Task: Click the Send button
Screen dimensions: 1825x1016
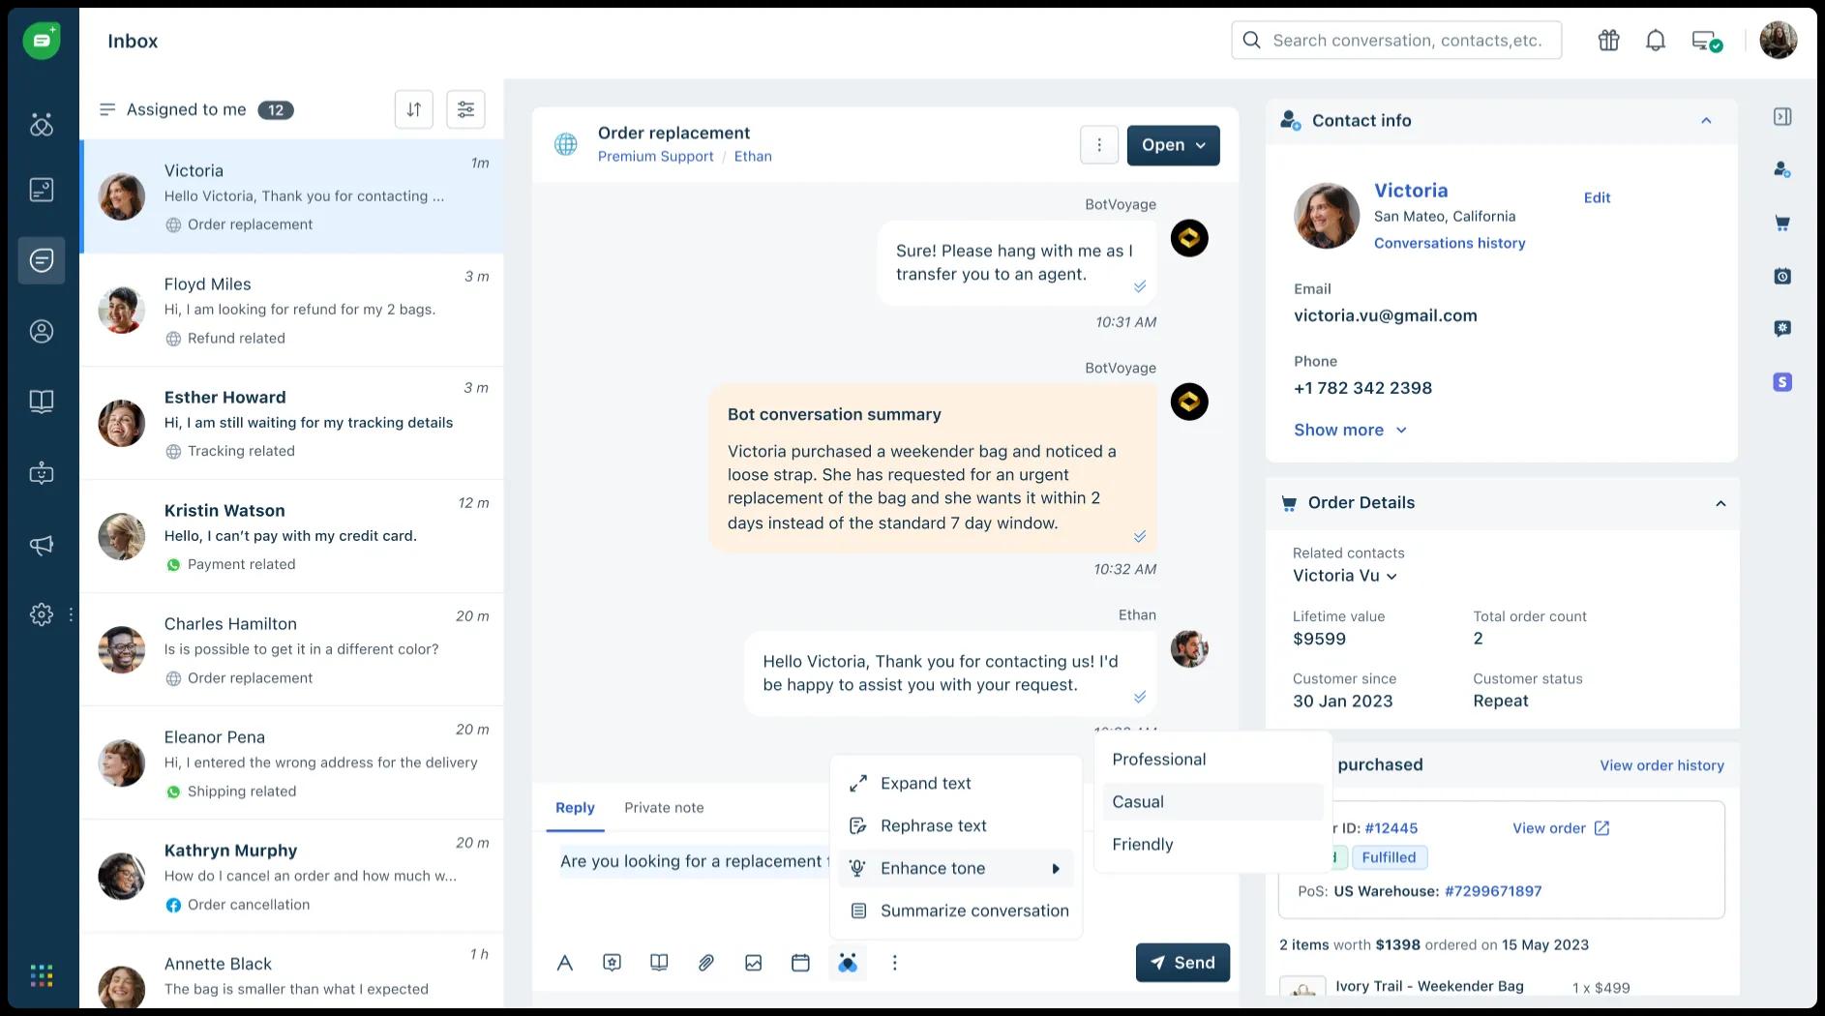Action: tap(1182, 963)
